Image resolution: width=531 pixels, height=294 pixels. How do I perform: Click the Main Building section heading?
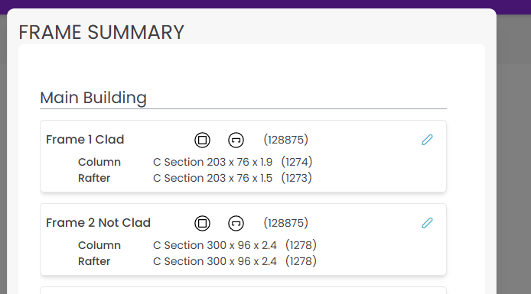93,98
